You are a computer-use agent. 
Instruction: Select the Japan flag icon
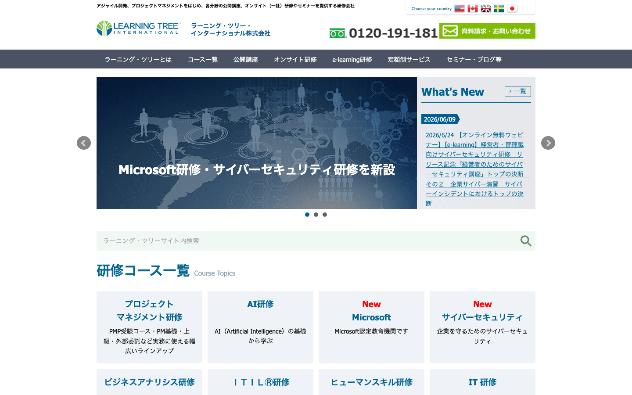[512, 8]
